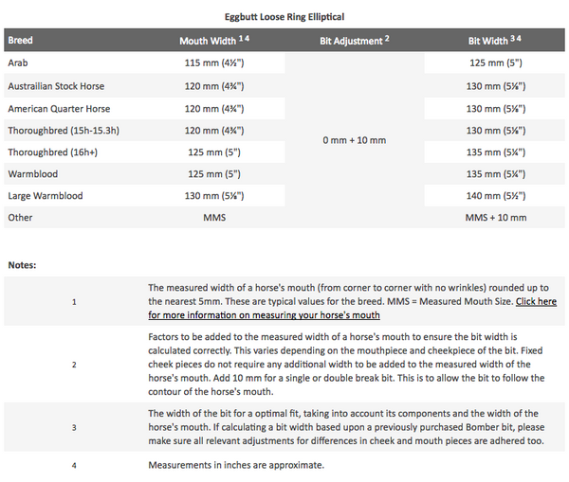The width and height of the screenshot is (569, 482).
Task: Click the Bit Width column header
Action: tap(495, 42)
